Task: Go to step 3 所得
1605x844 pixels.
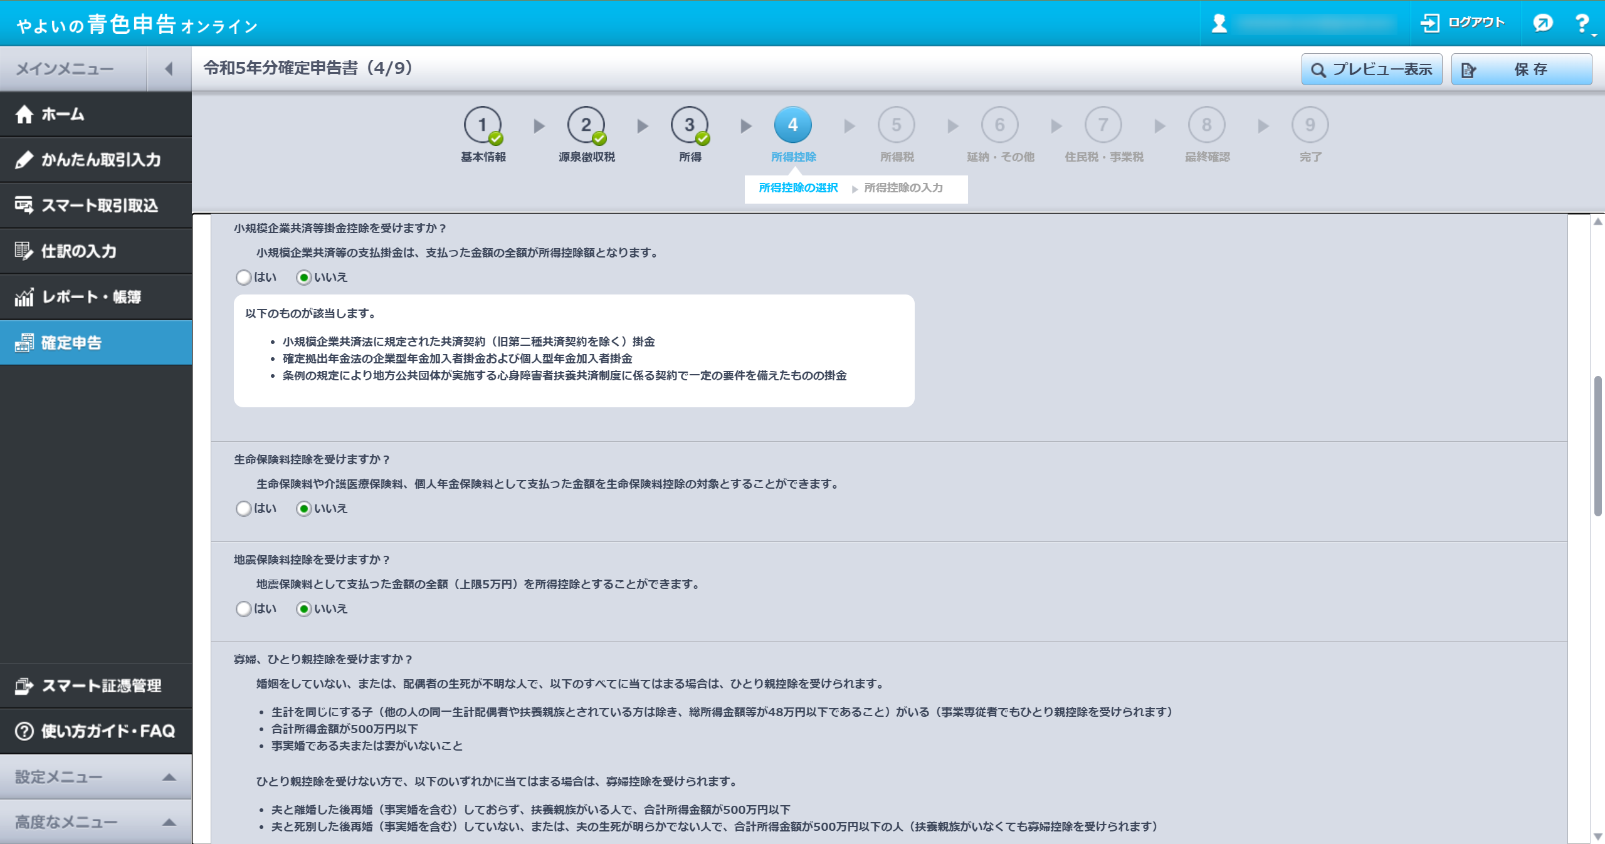Action: click(x=689, y=125)
